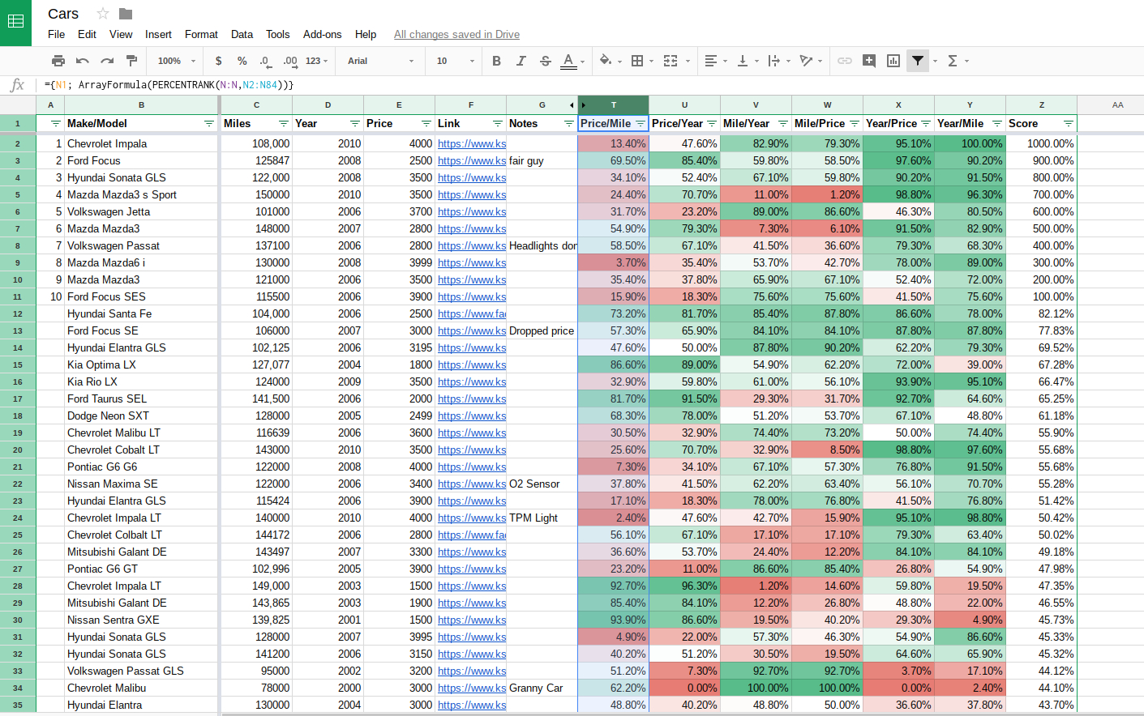Open the link in Chevrolet Impala's first row
1144x716 pixels.
pos(471,144)
